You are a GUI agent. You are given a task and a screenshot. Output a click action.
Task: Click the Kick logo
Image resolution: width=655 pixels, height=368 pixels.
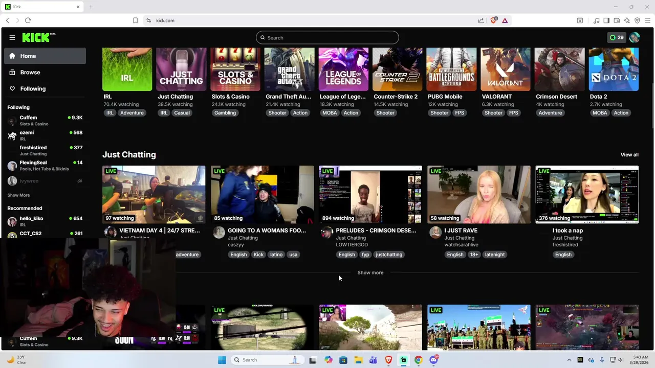38,37
